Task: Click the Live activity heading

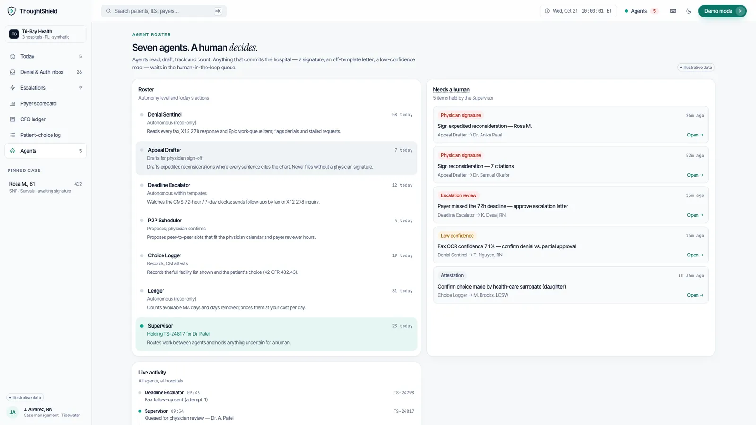Action: 152,373
